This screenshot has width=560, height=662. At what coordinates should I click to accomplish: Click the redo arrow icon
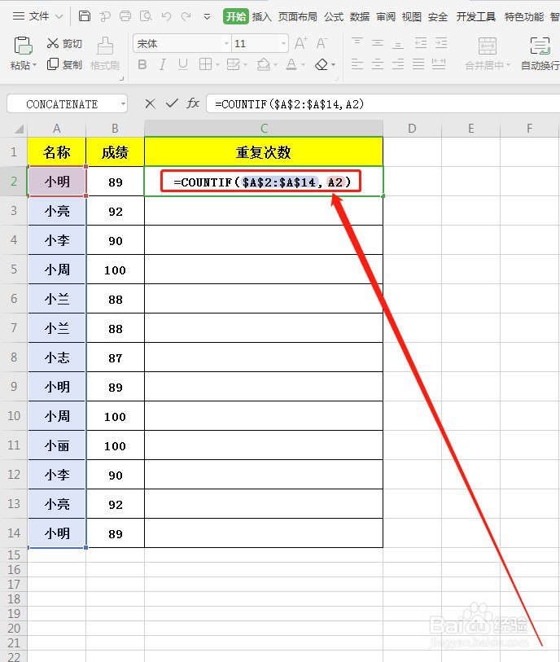pos(186,16)
